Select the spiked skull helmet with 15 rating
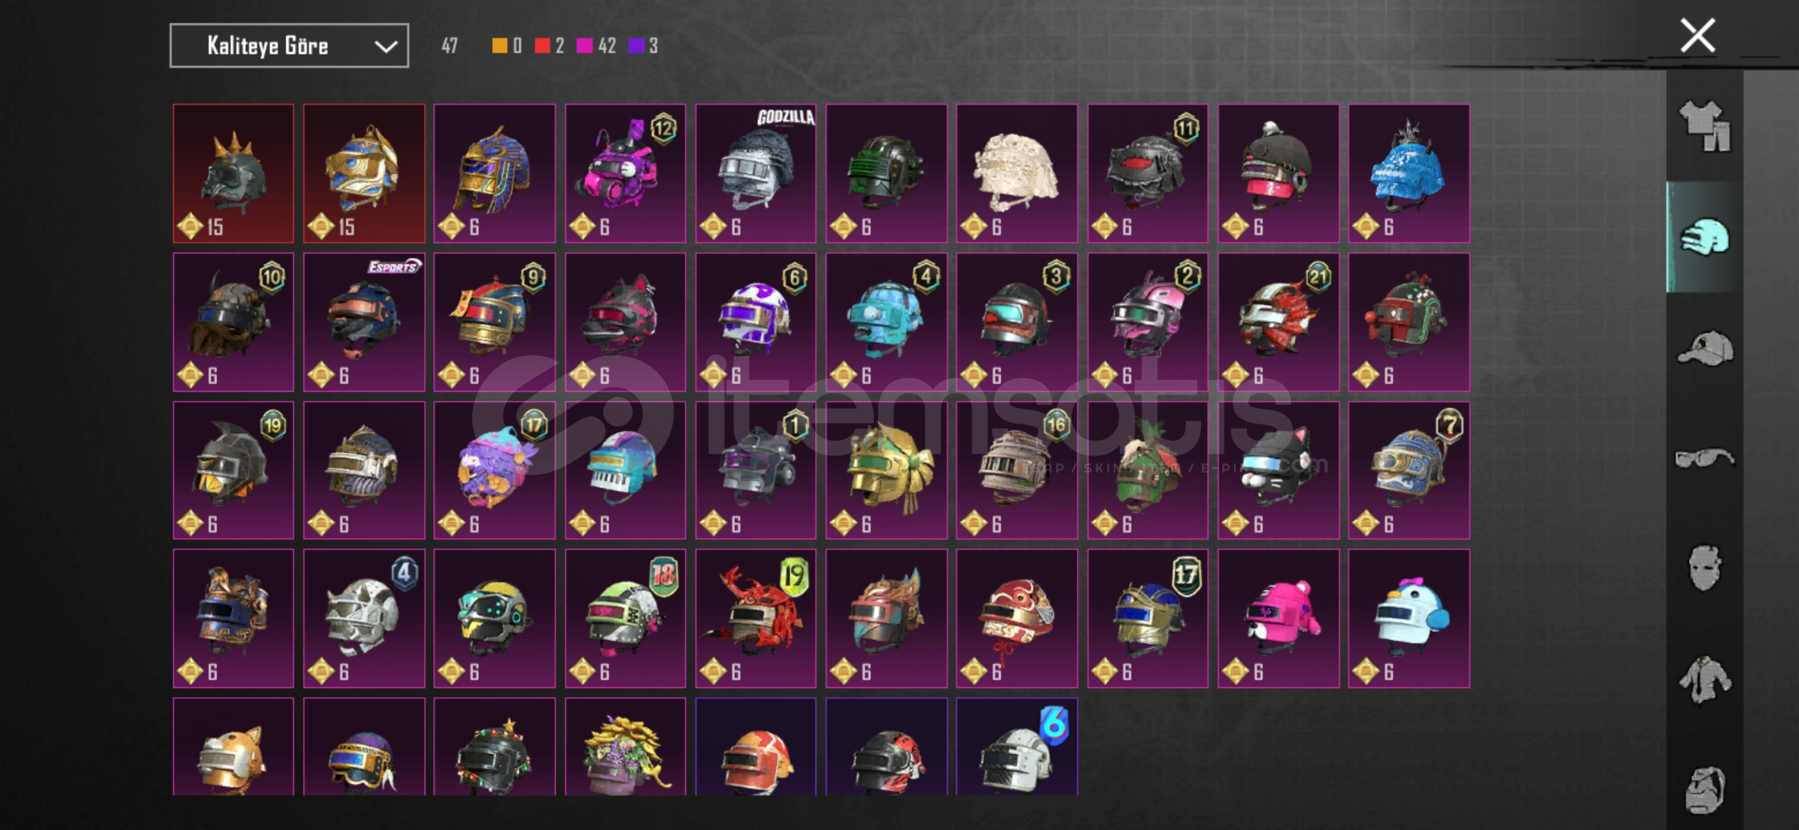 (233, 174)
